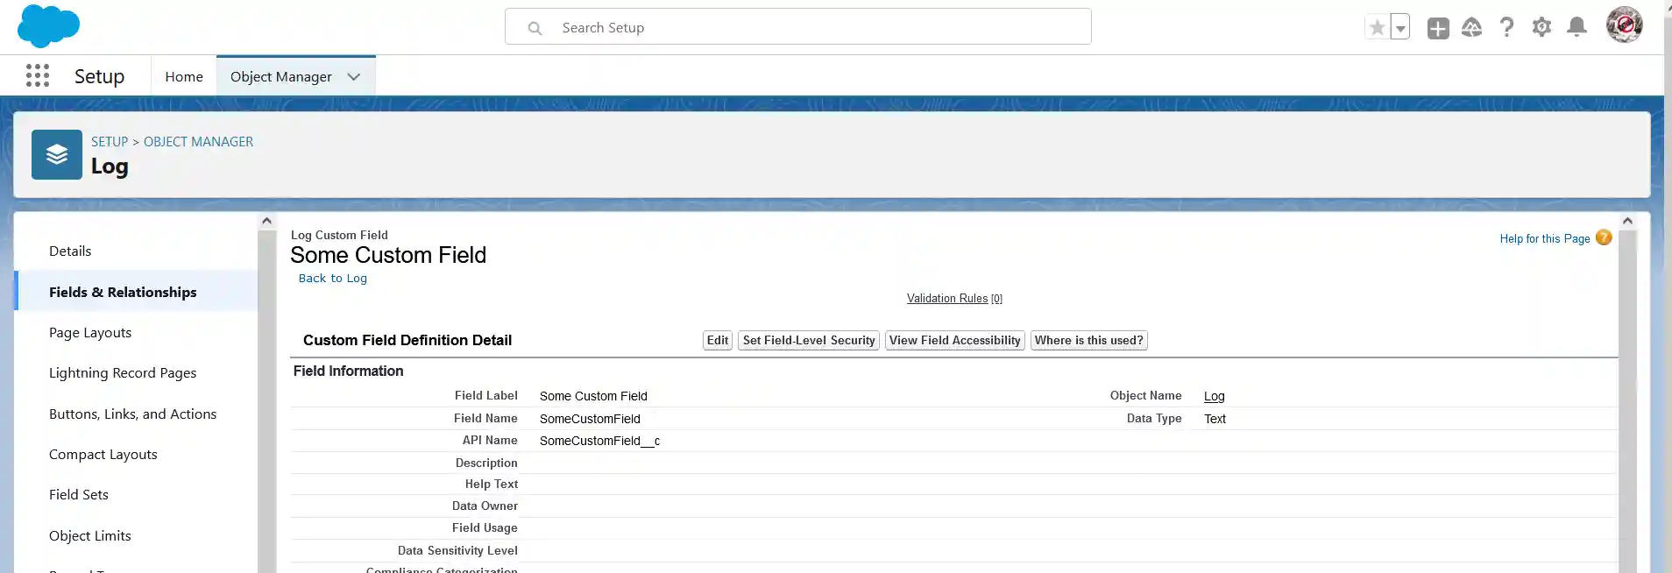This screenshot has width=1672, height=573.
Task: Click the sidebar scroll up arrow
Action: [266, 221]
